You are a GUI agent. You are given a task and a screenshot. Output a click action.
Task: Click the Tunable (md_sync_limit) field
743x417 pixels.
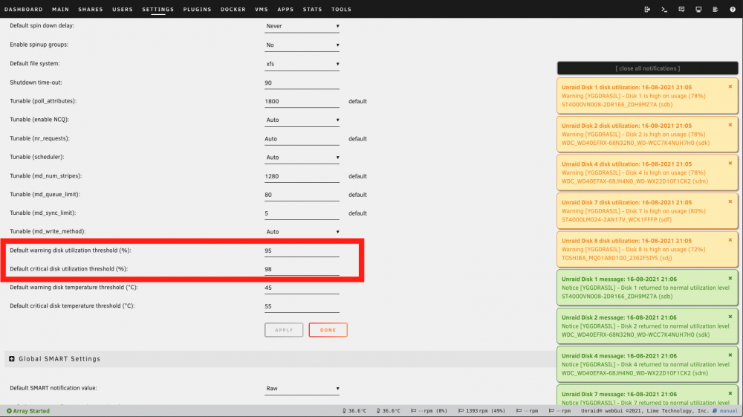[302, 213]
